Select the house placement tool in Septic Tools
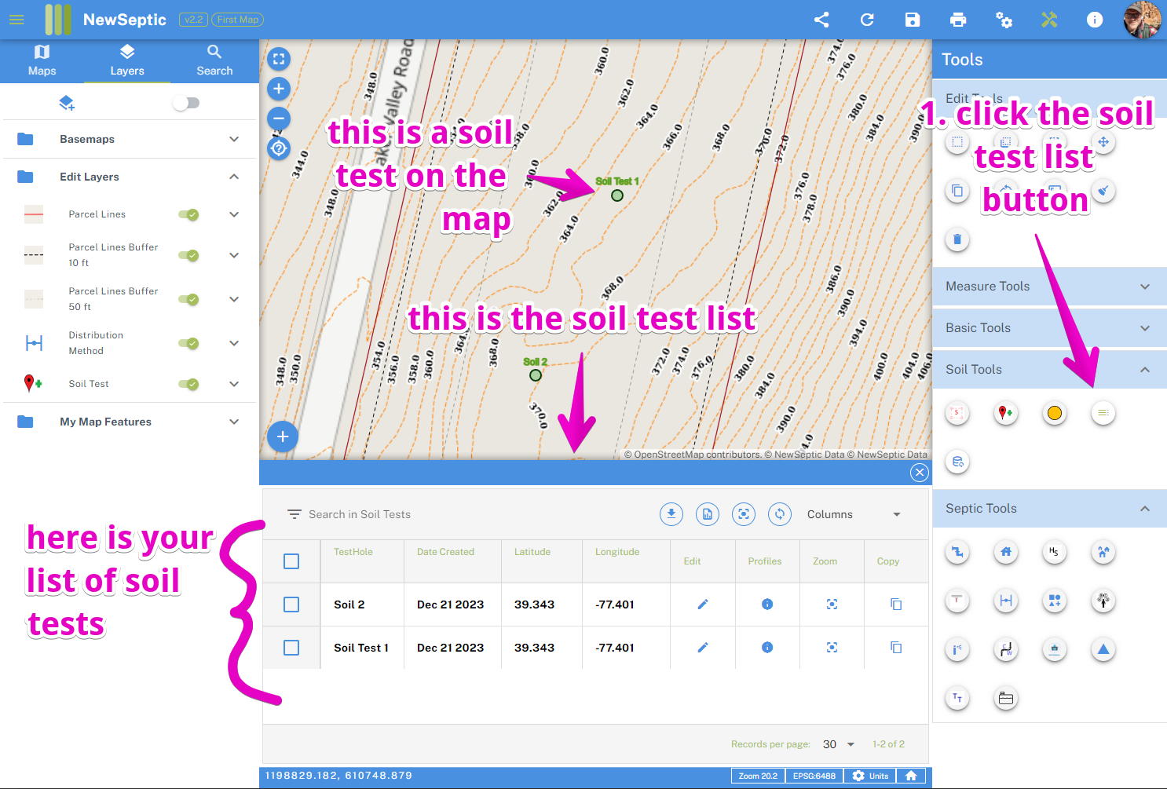1167x789 pixels. (x=1005, y=552)
